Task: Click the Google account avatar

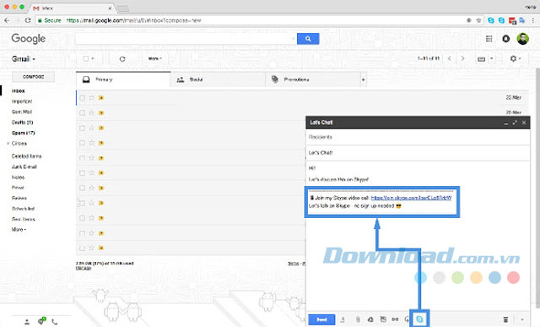Action: (523, 39)
